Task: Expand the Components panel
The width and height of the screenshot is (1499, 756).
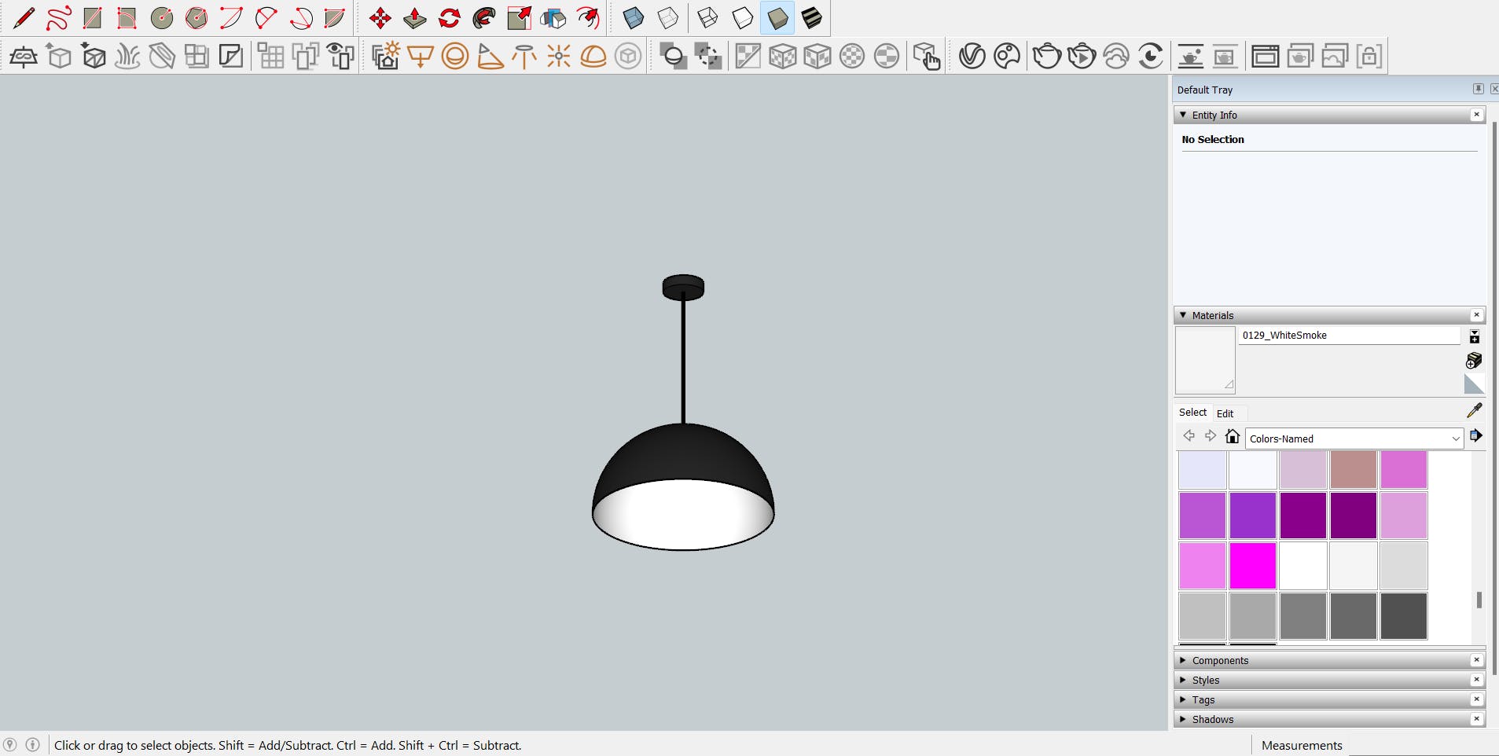Action: point(1220,660)
